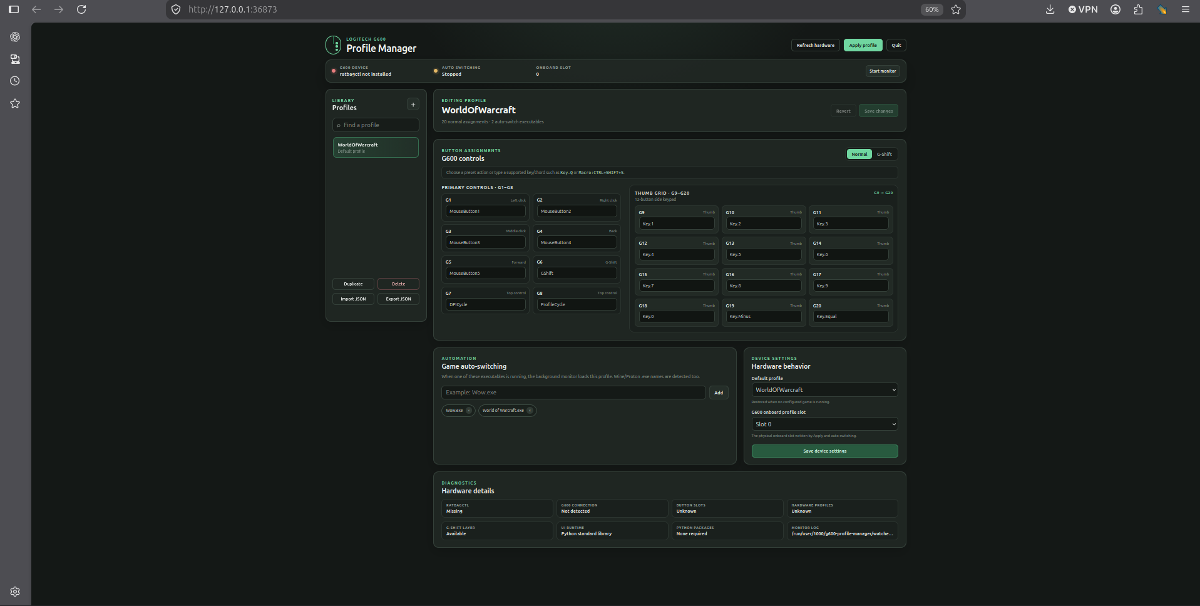The width and height of the screenshot is (1200, 606).
Task: Click the Export JSON button
Action: tap(398, 299)
